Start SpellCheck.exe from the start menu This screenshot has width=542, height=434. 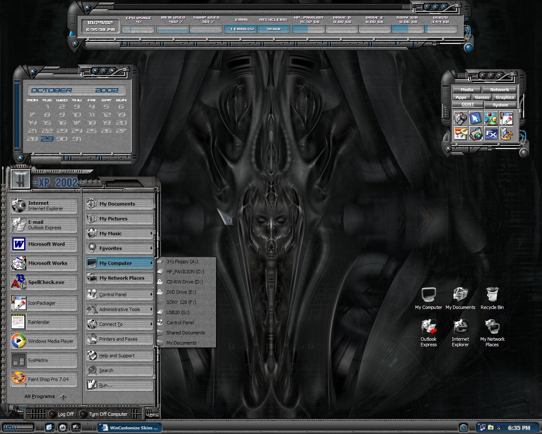(x=44, y=282)
